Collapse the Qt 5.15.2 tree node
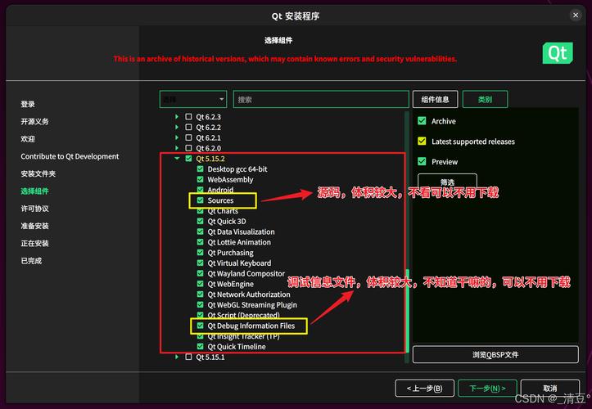The height and width of the screenshot is (409, 592). (x=177, y=159)
